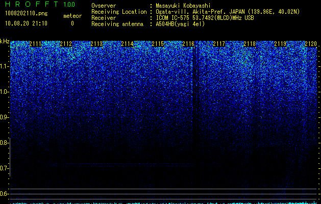Click the Receiving antenna label
Image resolution: width=321 pixels, height=204 pixels.
coord(117,24)
